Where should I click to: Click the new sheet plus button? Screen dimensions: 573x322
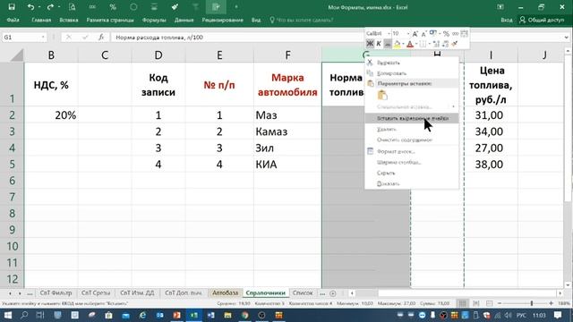332,293
